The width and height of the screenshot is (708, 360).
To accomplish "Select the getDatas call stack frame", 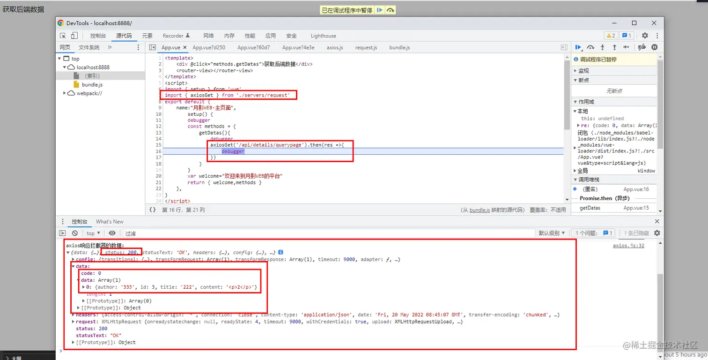I will (x=614, y=208).
